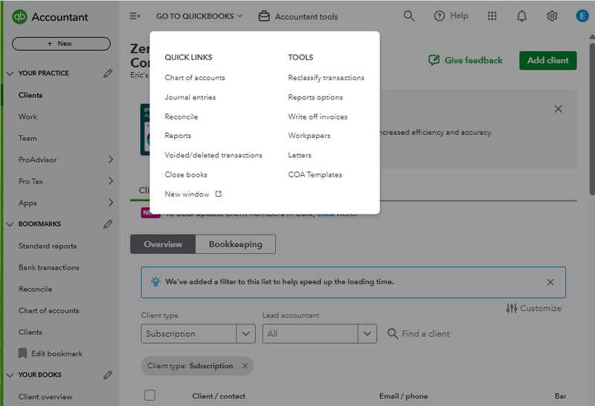Click the Give feedback chat icon
Viewport: 595px width, 406px height.
[434, 60]
